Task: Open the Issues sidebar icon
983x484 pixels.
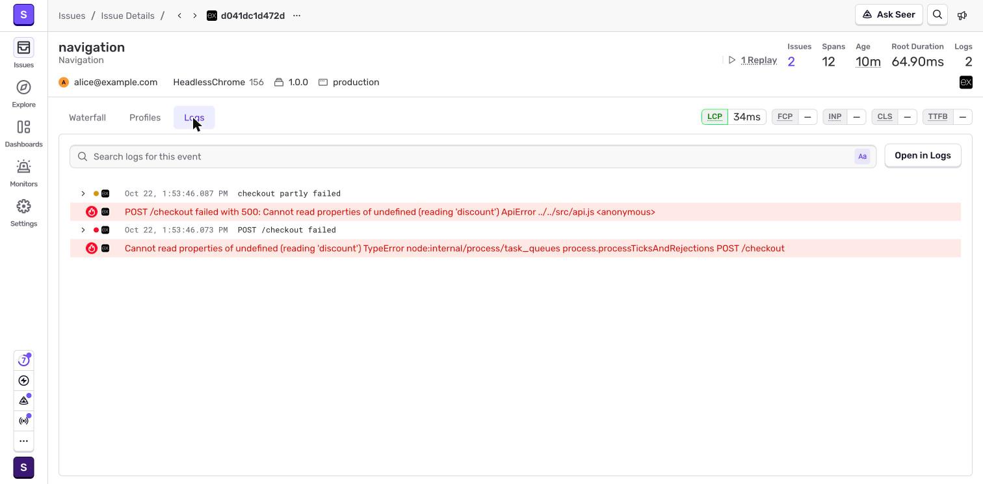Action: click(23, 47)
